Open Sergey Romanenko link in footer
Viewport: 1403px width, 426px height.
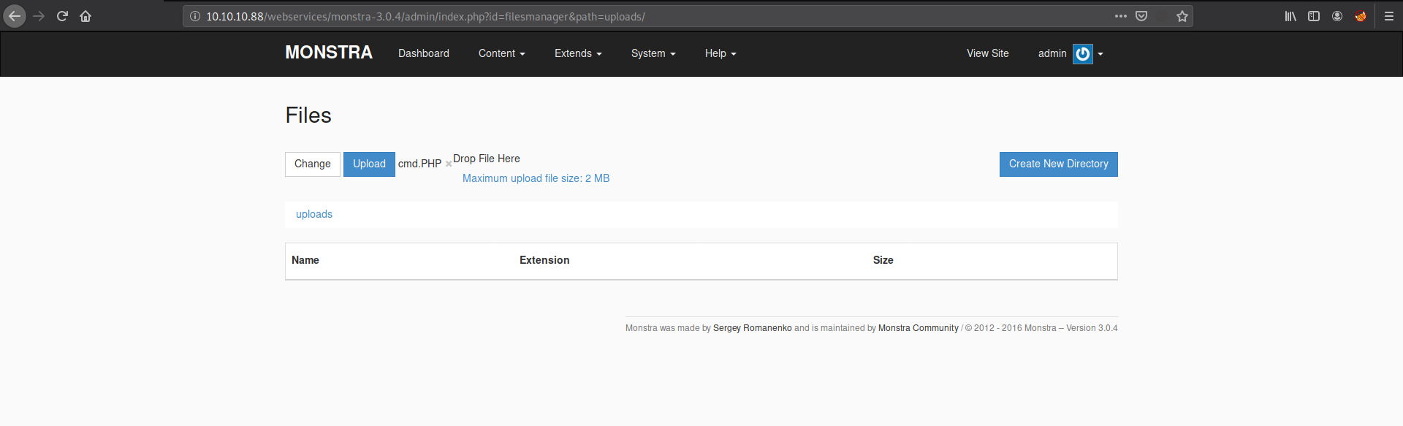point(753,328)
